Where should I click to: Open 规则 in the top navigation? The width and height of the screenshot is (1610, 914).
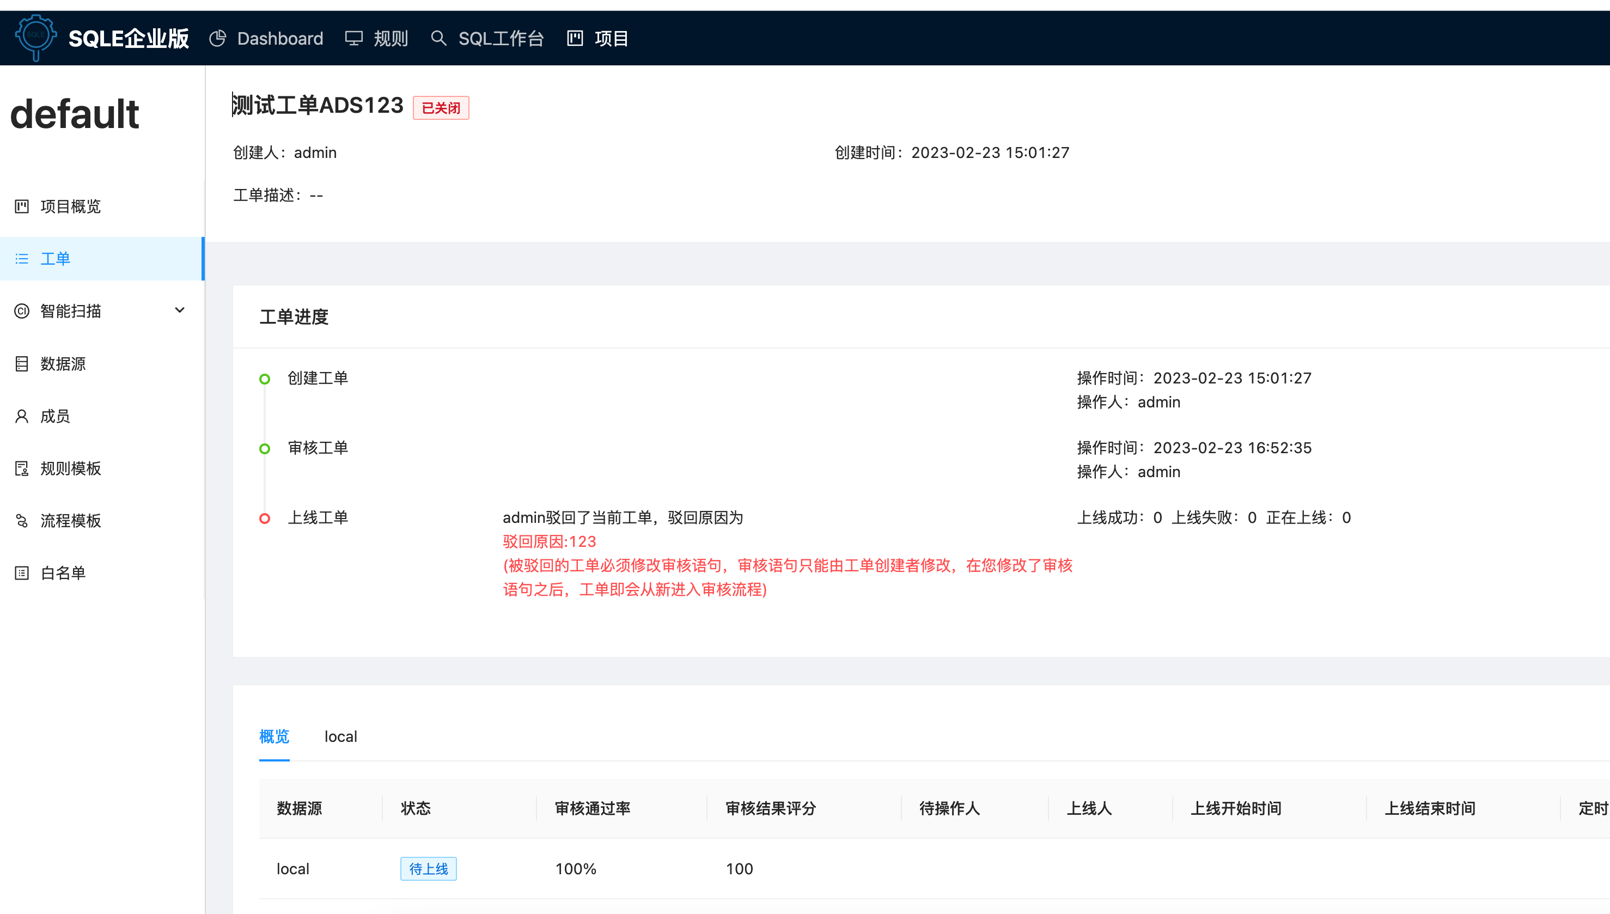pyautogui.click(x=391, y=38)
